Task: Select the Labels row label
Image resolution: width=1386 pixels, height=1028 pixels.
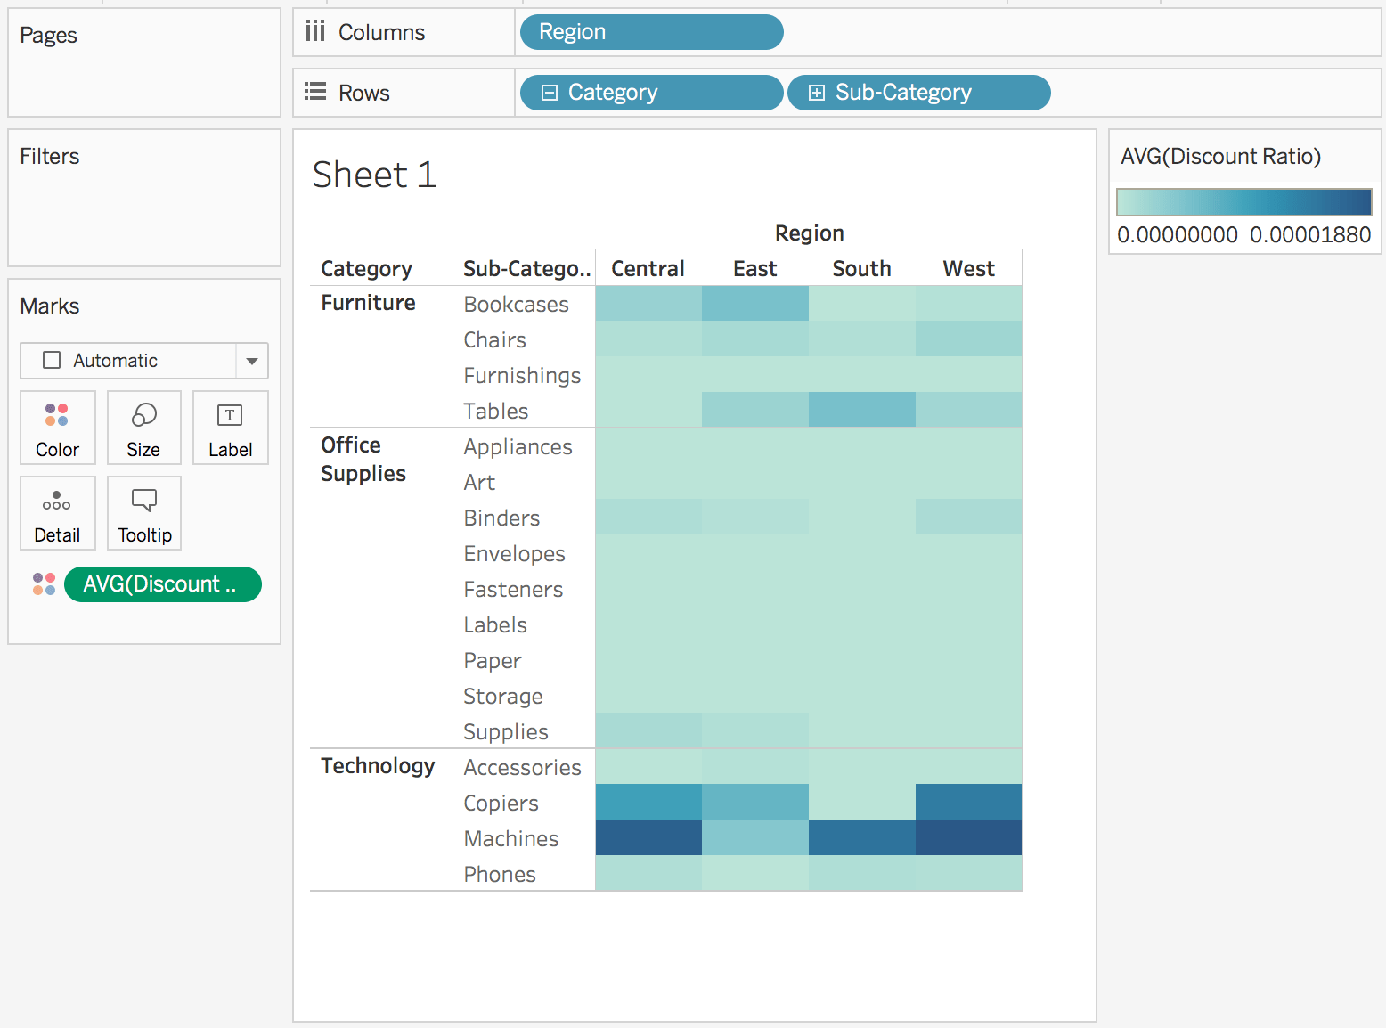Action: tap(495, 624)
